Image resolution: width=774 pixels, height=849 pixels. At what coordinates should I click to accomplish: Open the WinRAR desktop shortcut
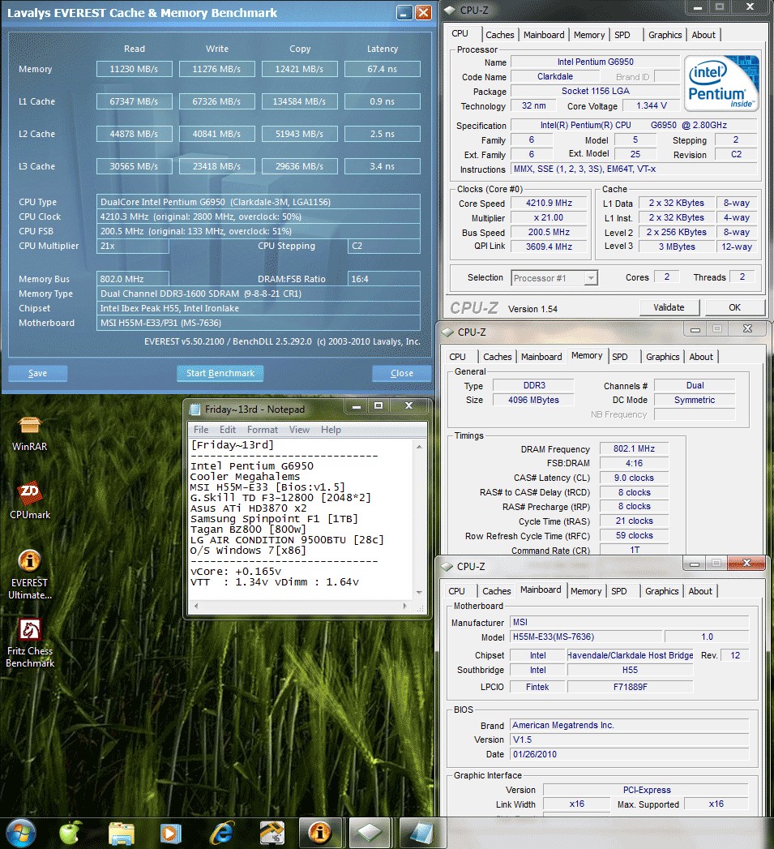click(30, 434)
